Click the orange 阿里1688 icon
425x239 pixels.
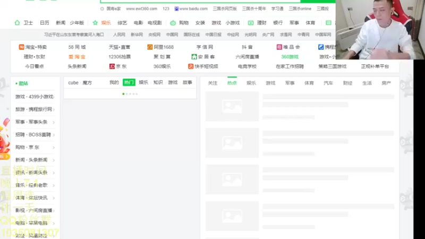point(150,47)
